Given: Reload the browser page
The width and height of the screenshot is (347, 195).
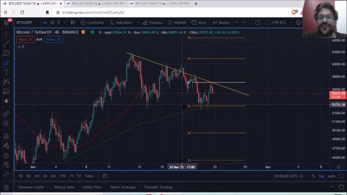Looking at the screenshot, I should point(22,12).
